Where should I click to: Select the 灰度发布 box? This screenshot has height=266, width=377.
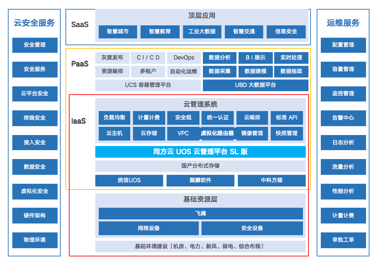tap(112, 58)
